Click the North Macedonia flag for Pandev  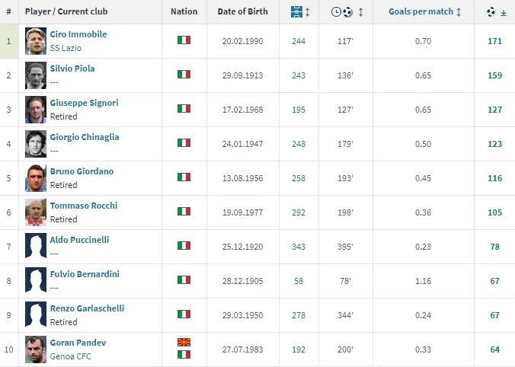coord(184,343)
